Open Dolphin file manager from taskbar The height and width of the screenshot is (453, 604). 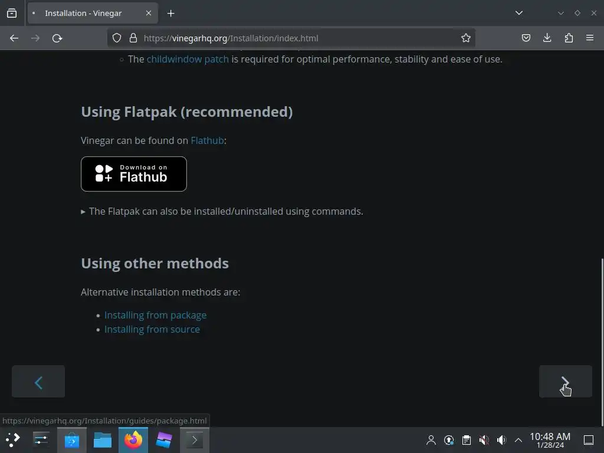103,440
